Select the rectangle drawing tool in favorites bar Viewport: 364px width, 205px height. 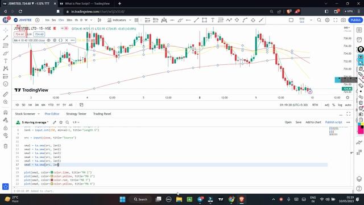[x=204, y=20]
